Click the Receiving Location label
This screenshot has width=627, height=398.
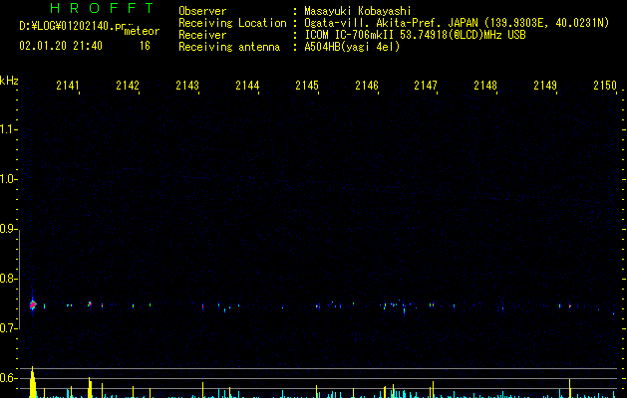[x=232, y=23]
